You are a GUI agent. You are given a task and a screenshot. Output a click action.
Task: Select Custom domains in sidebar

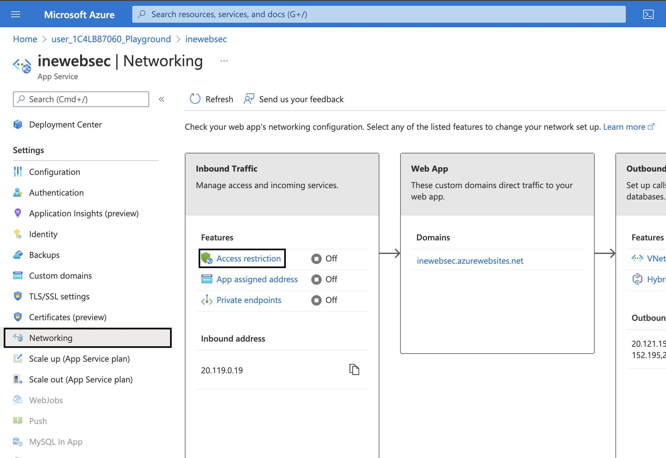[x=60, y=276]
